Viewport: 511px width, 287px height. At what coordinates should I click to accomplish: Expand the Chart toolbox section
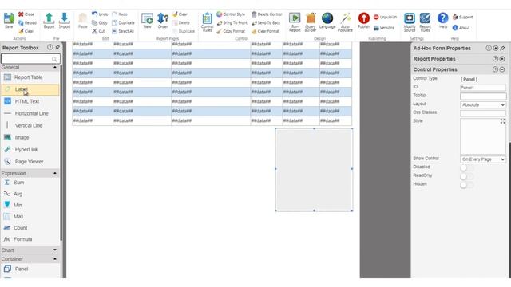pos(55,250)
